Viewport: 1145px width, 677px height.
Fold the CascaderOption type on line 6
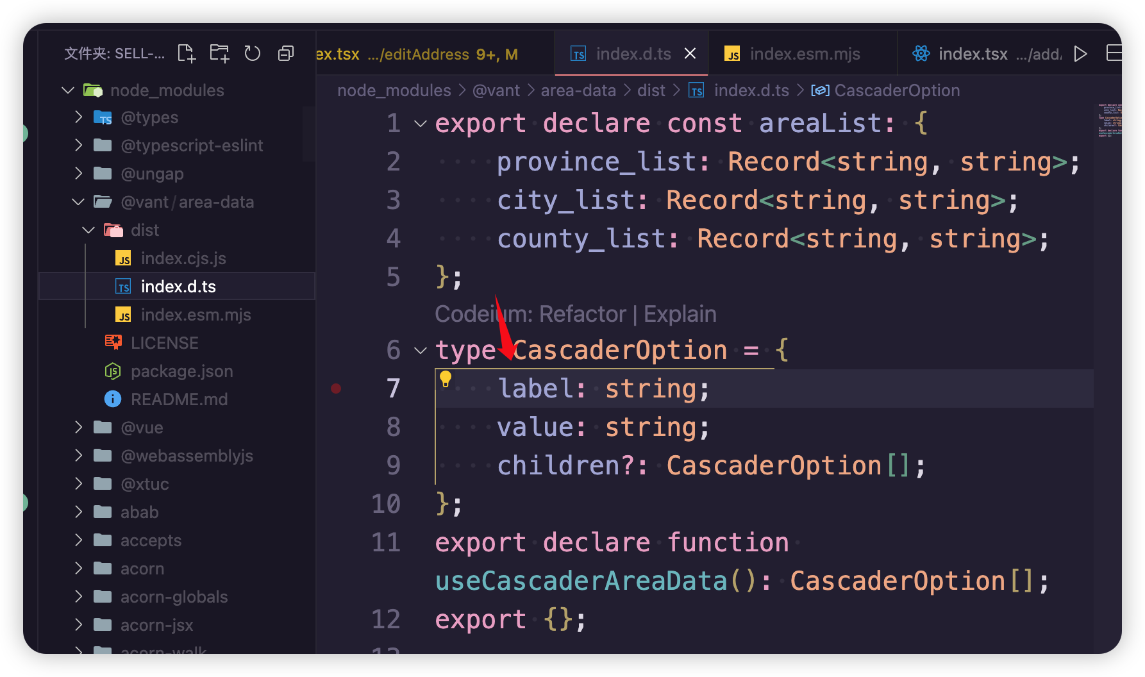point(421,351)
